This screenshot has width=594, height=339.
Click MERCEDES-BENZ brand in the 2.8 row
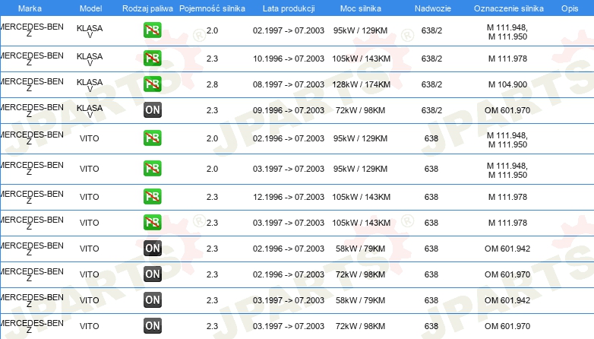click(32, 84)
